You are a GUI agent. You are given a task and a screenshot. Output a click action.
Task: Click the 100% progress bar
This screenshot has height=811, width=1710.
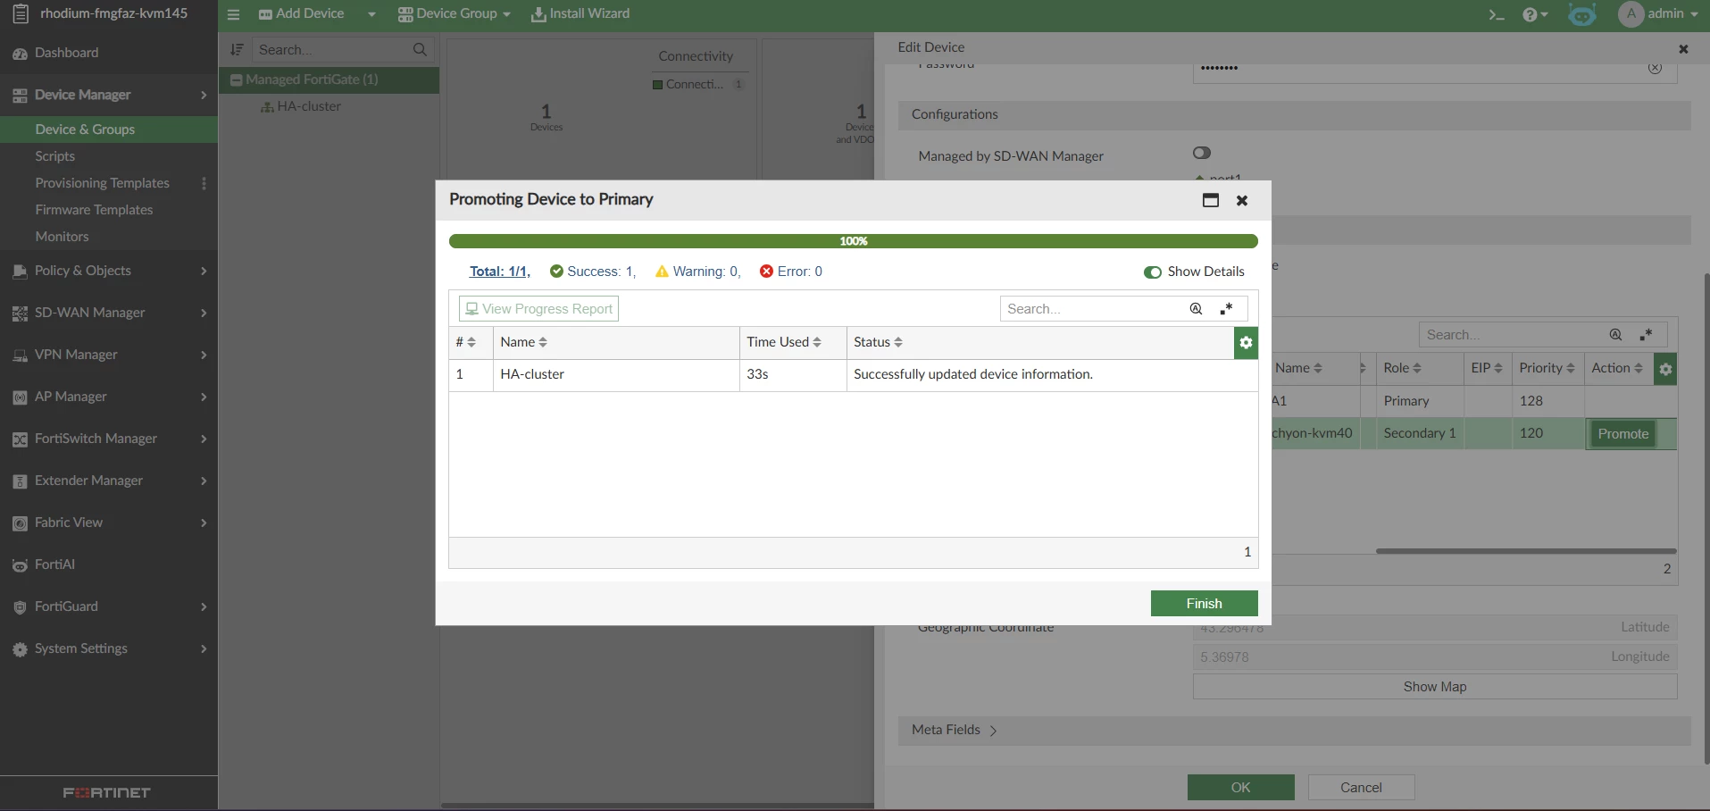coord(853,241)
